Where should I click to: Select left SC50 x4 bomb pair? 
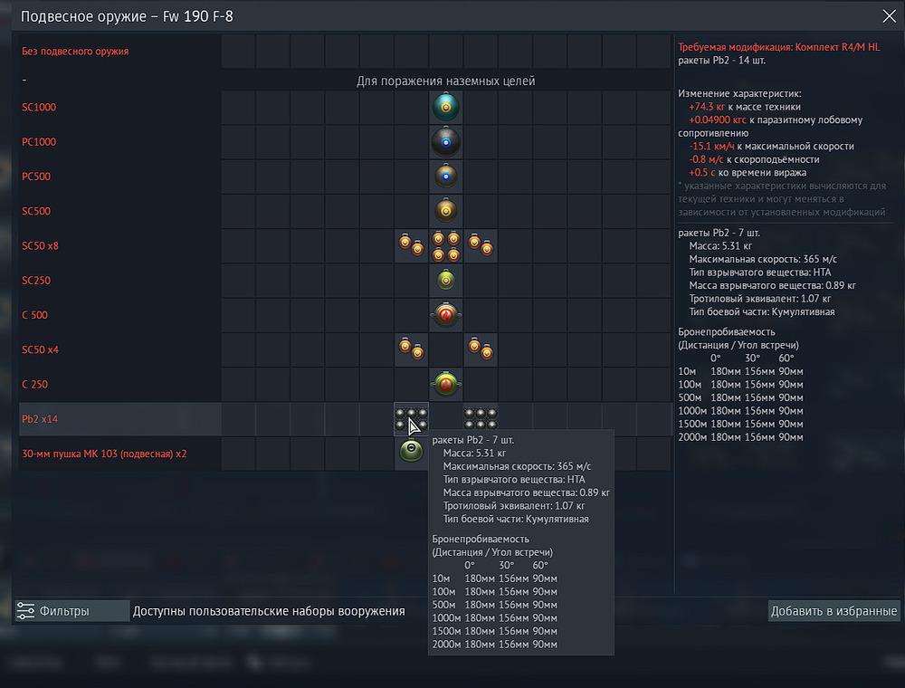point(411,349)
